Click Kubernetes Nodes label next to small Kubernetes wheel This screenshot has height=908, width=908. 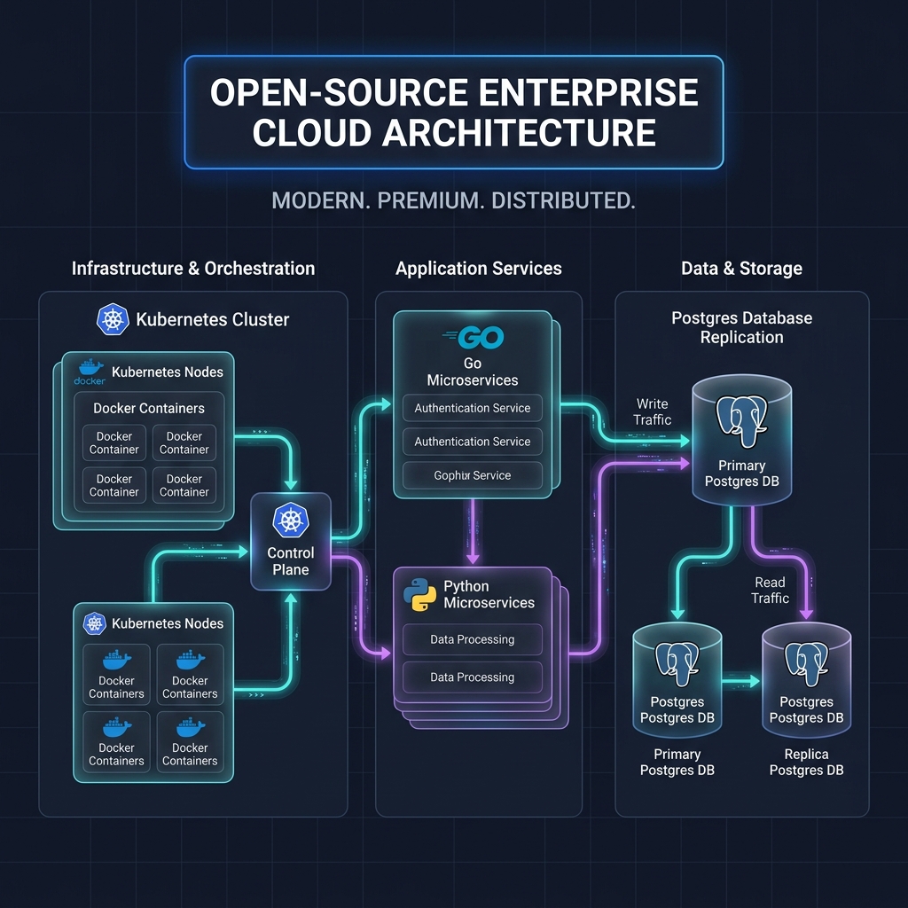tap(168, 623)
